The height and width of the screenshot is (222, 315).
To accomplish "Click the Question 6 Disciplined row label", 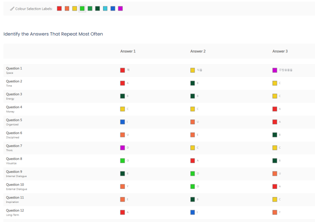I will [14, 135].
